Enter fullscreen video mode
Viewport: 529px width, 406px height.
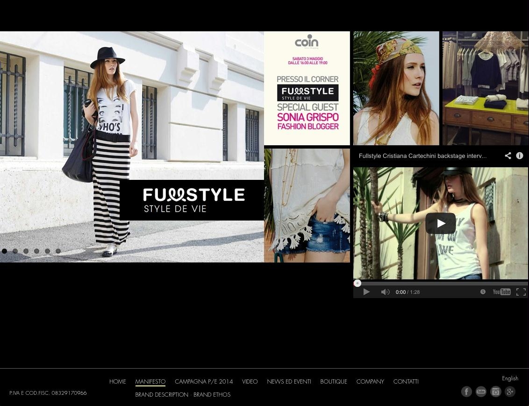click(521, 292)
